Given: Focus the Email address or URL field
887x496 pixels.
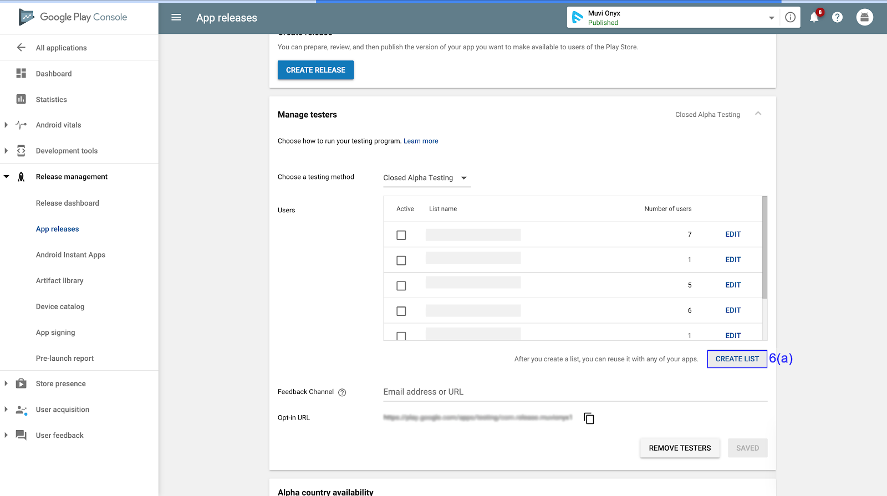Looking at the screenshot, I should coord(575,392).
